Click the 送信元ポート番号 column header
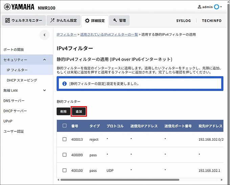 [x=178, y=126]
